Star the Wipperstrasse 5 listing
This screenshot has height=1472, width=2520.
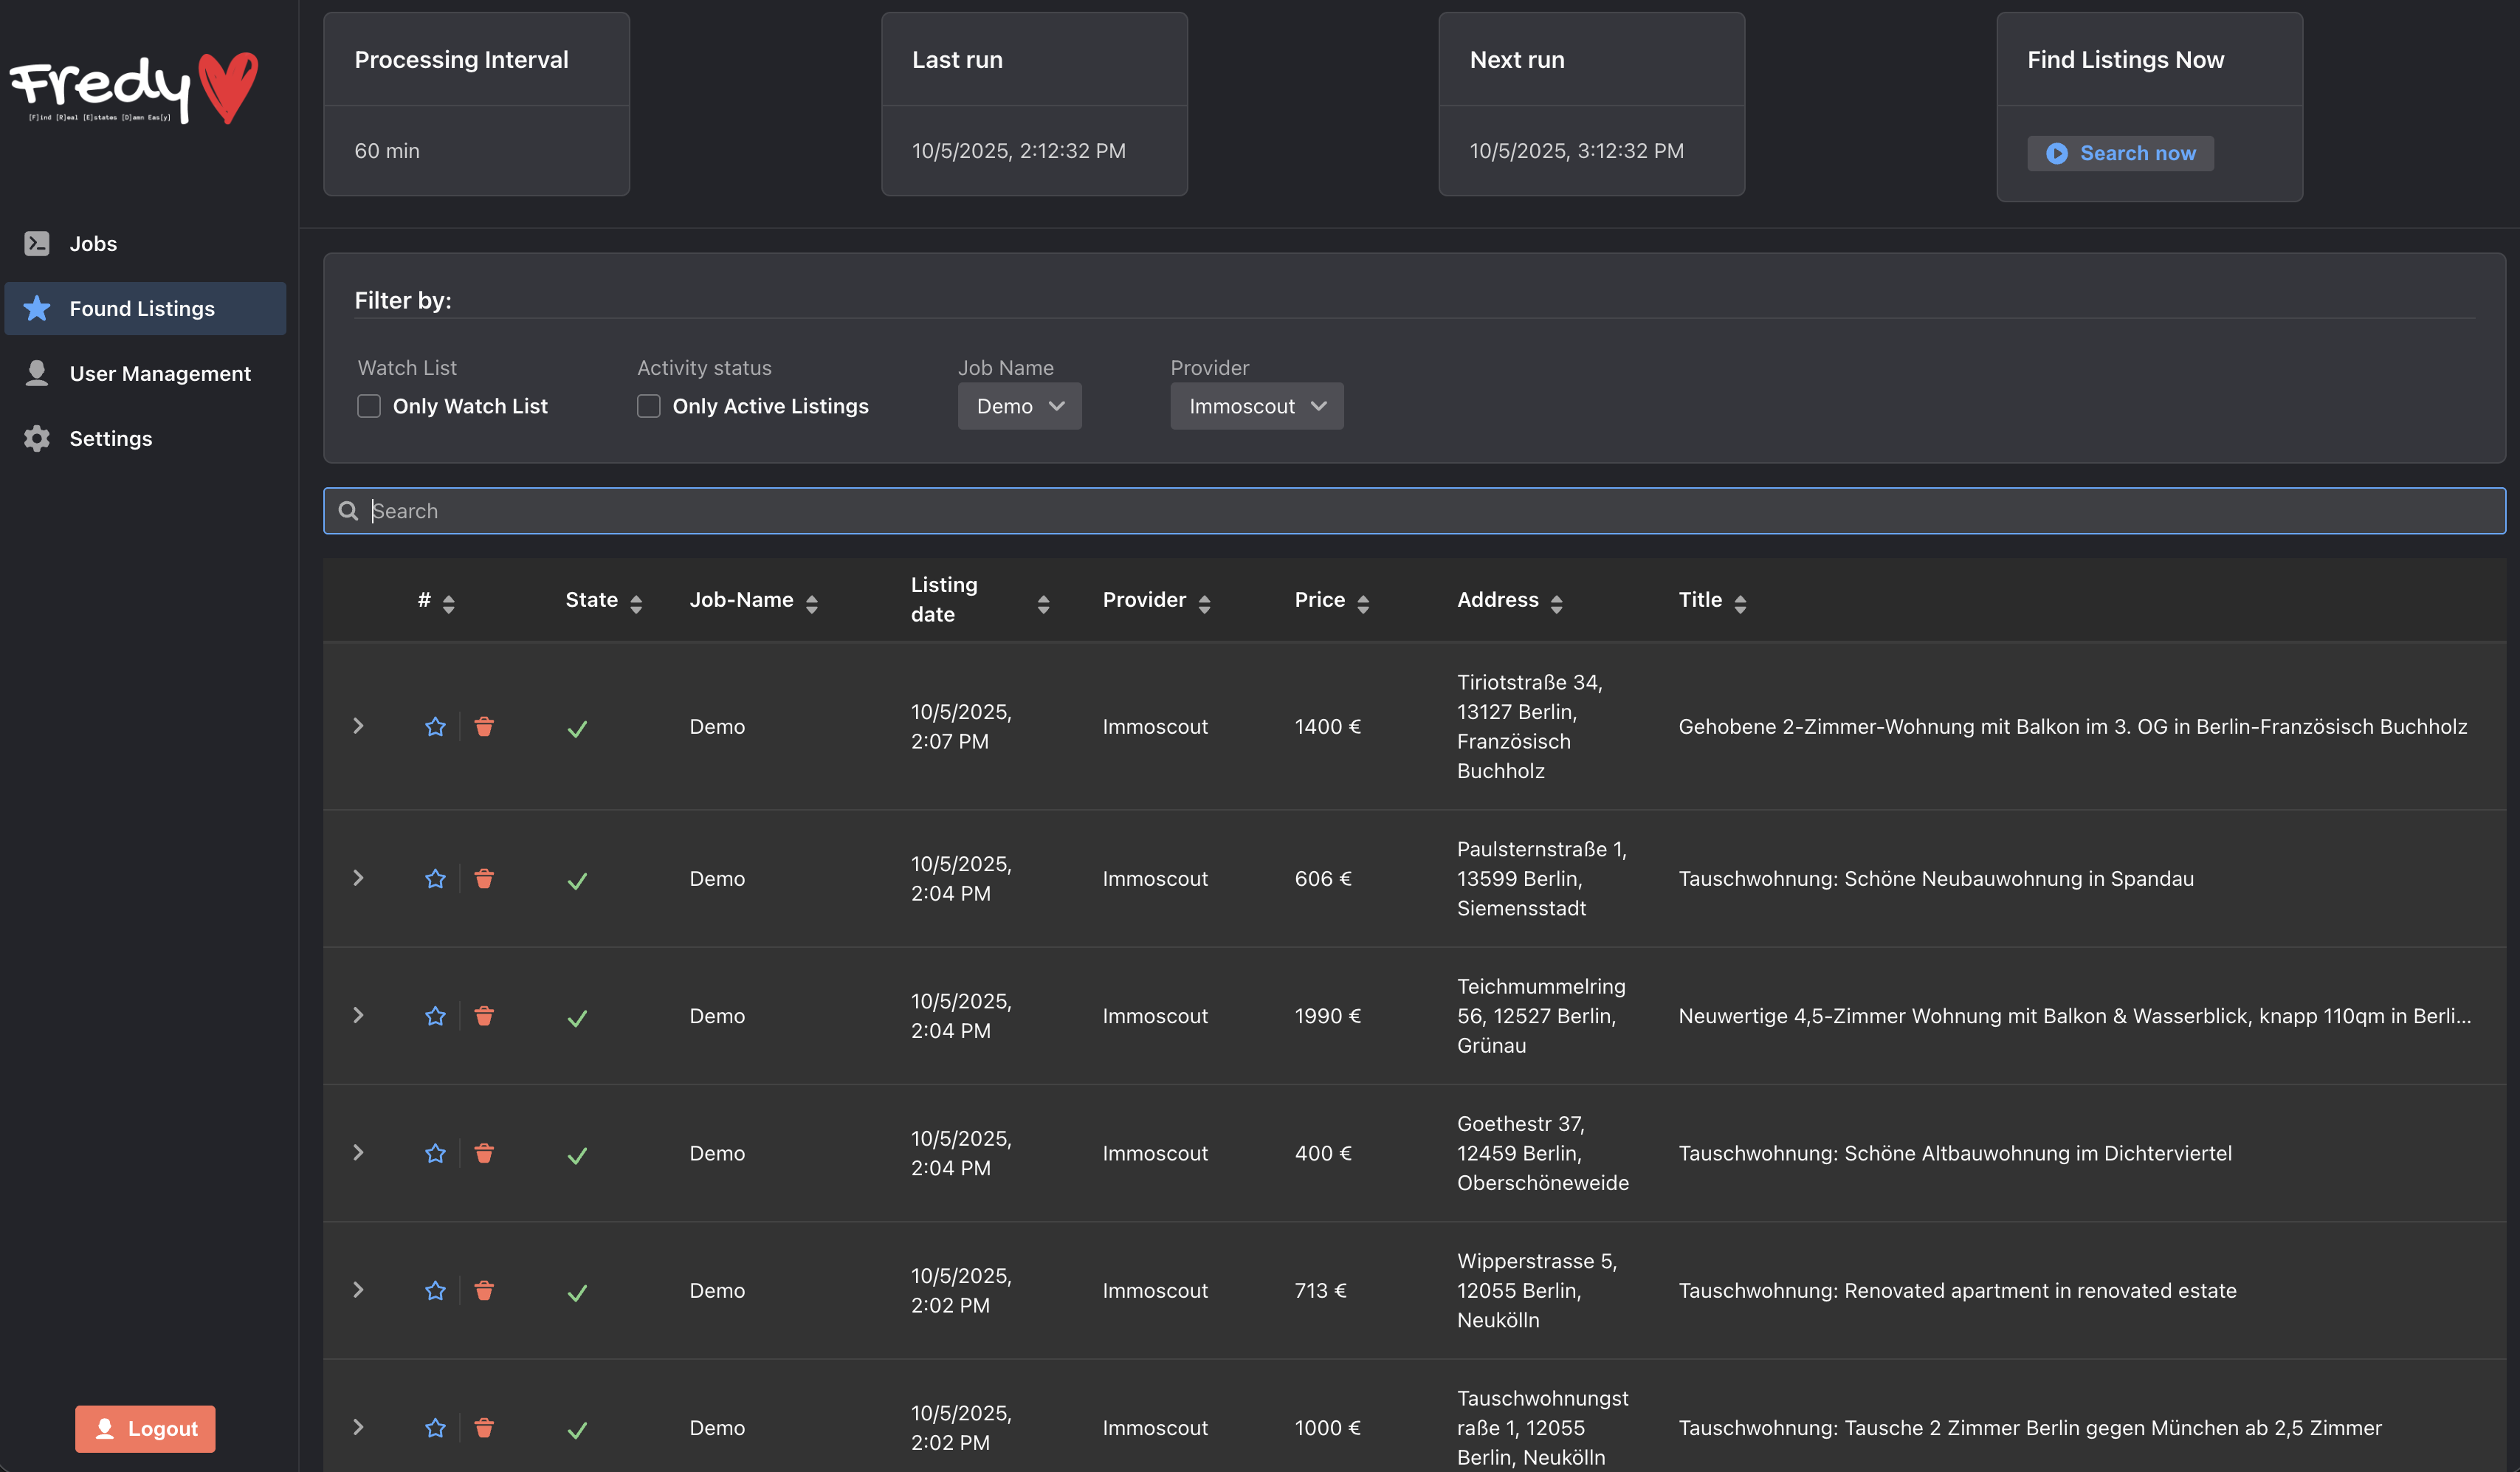click(x=435, y=1290)
